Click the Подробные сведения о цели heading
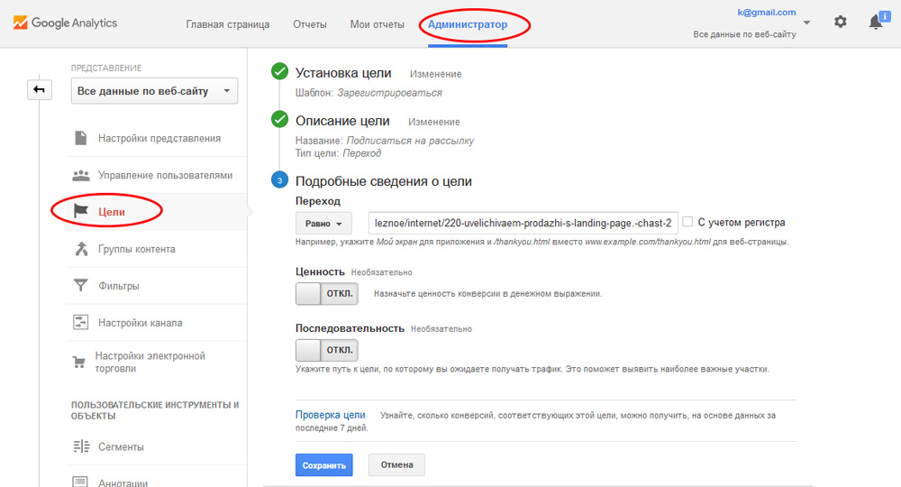The image size is (901, 487). [384, 181]
